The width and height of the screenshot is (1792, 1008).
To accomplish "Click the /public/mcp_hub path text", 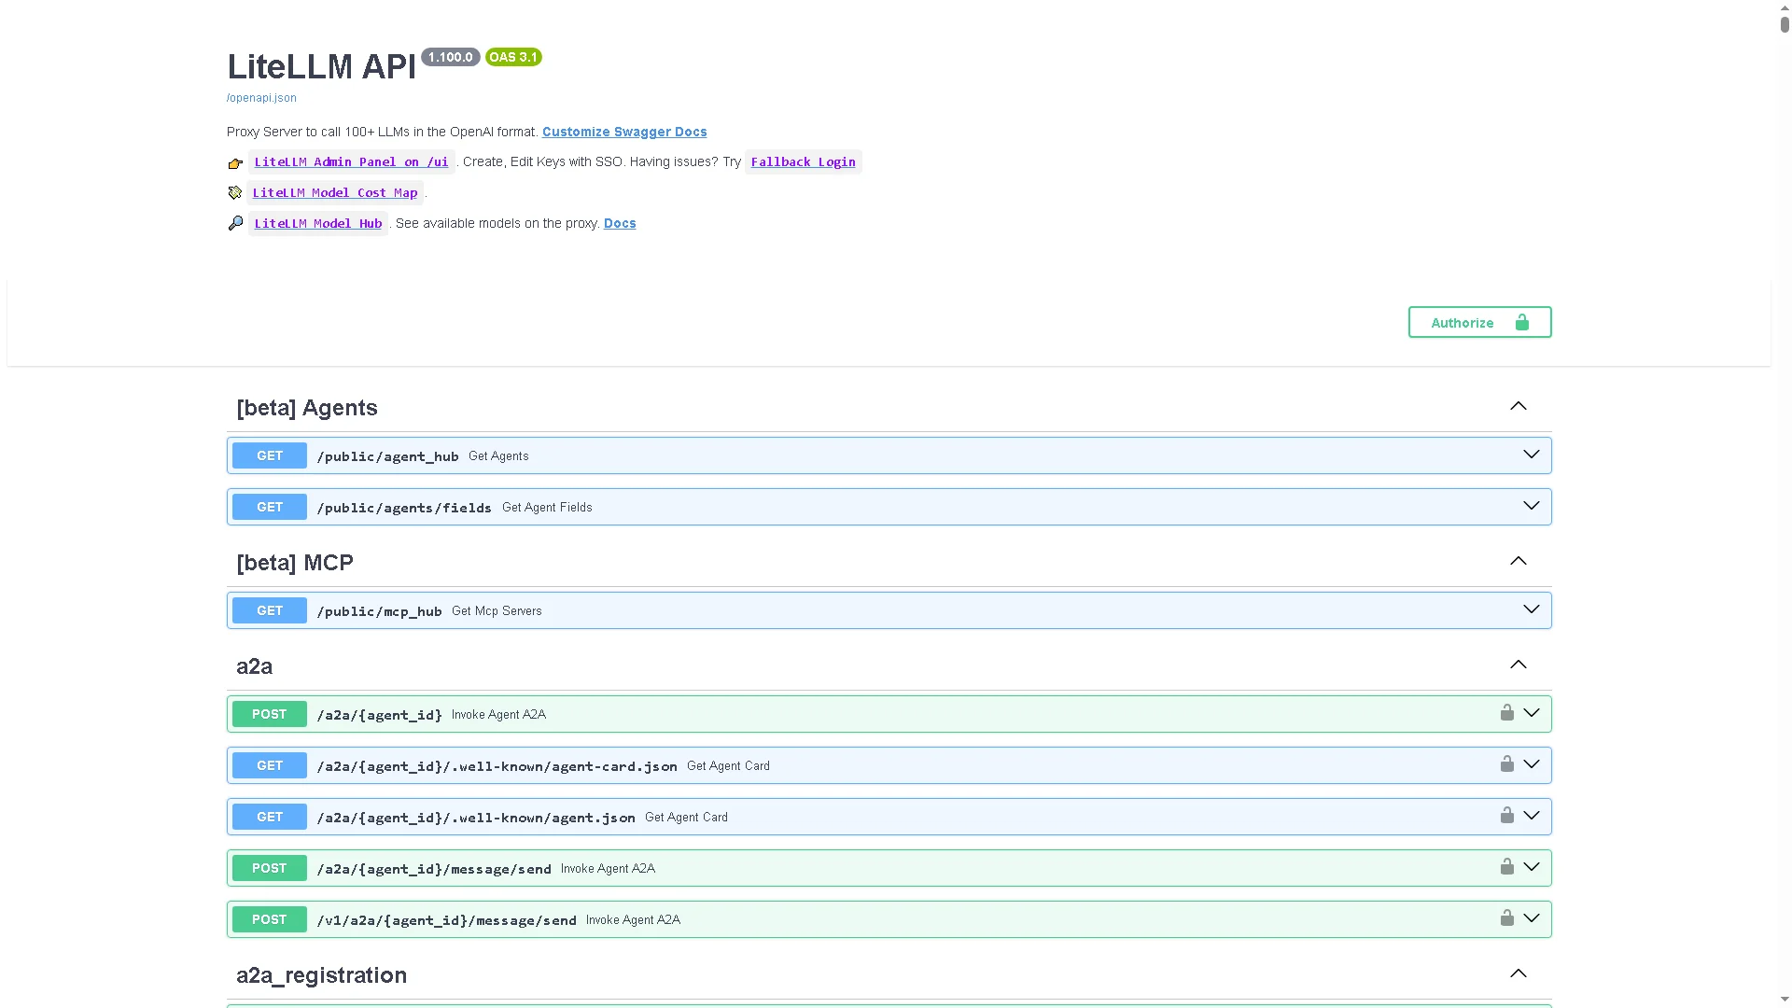I will tap(379, 611).
